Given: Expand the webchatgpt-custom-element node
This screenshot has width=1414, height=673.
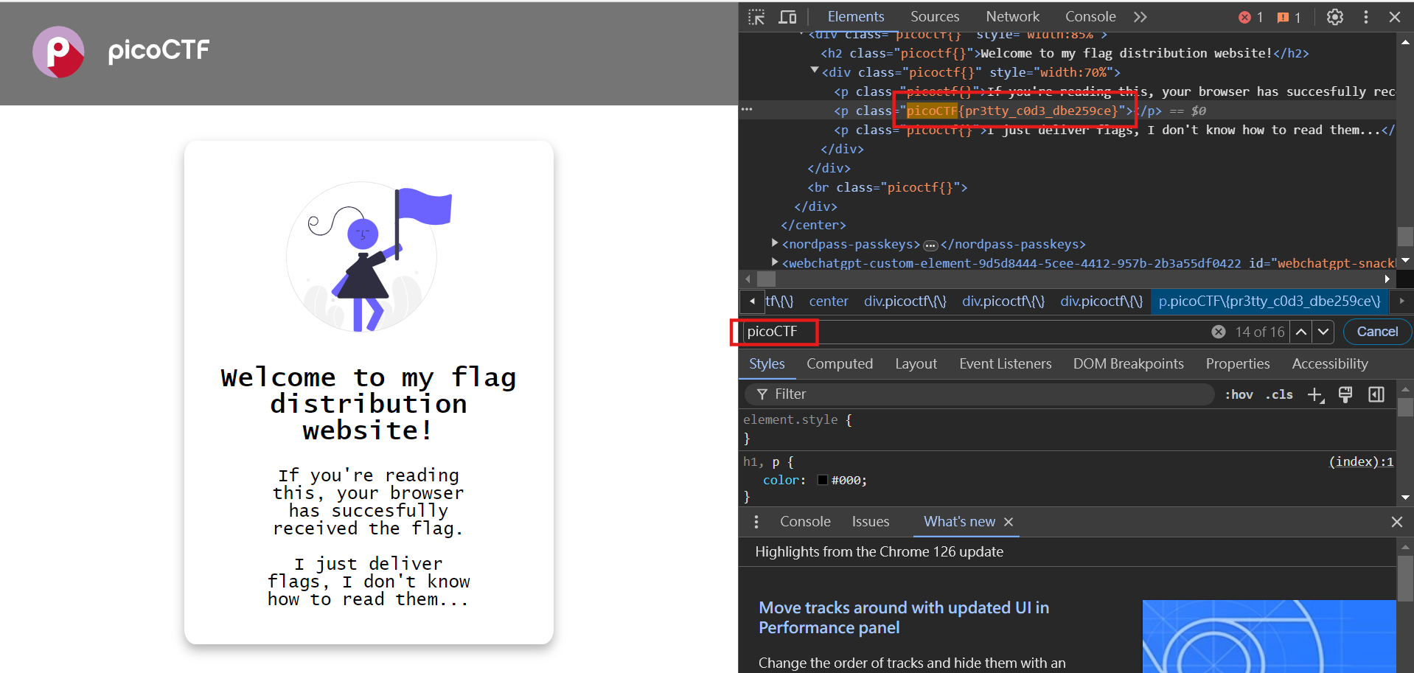Looking at the screenshot, I should 774,262.
